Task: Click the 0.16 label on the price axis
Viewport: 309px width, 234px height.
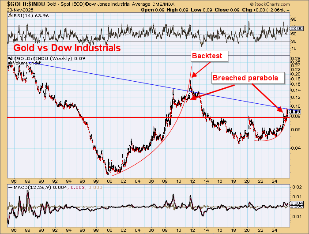Action: point(295,84)
